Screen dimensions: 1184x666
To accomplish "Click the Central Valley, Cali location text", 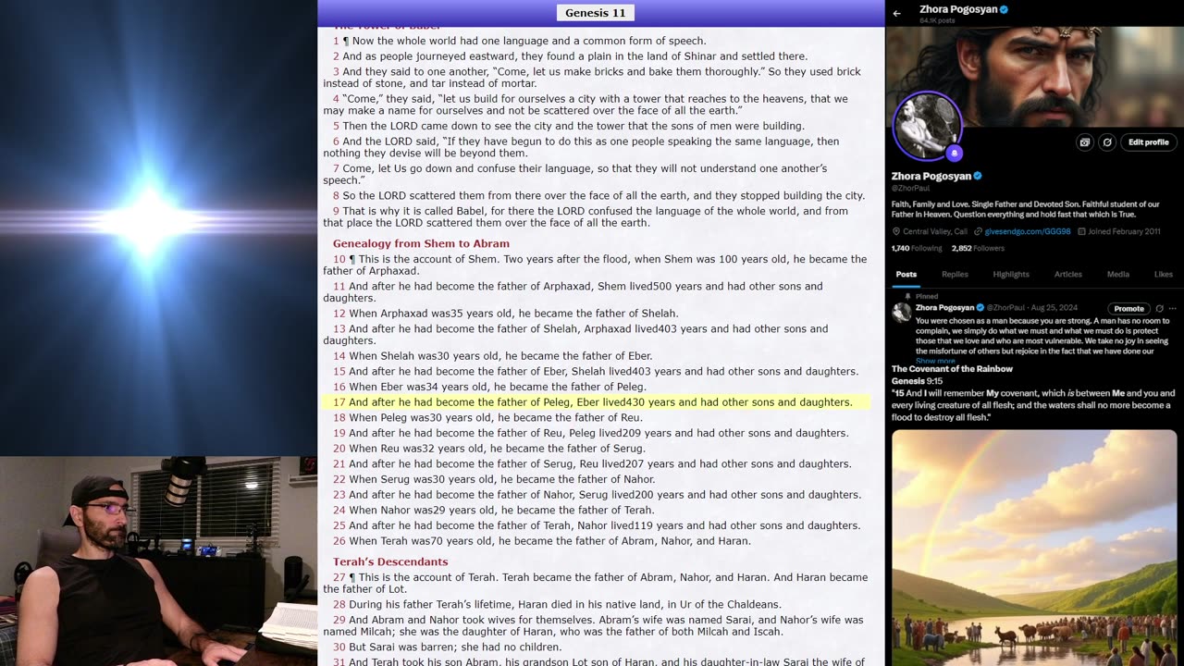I will tap(934, 231).
